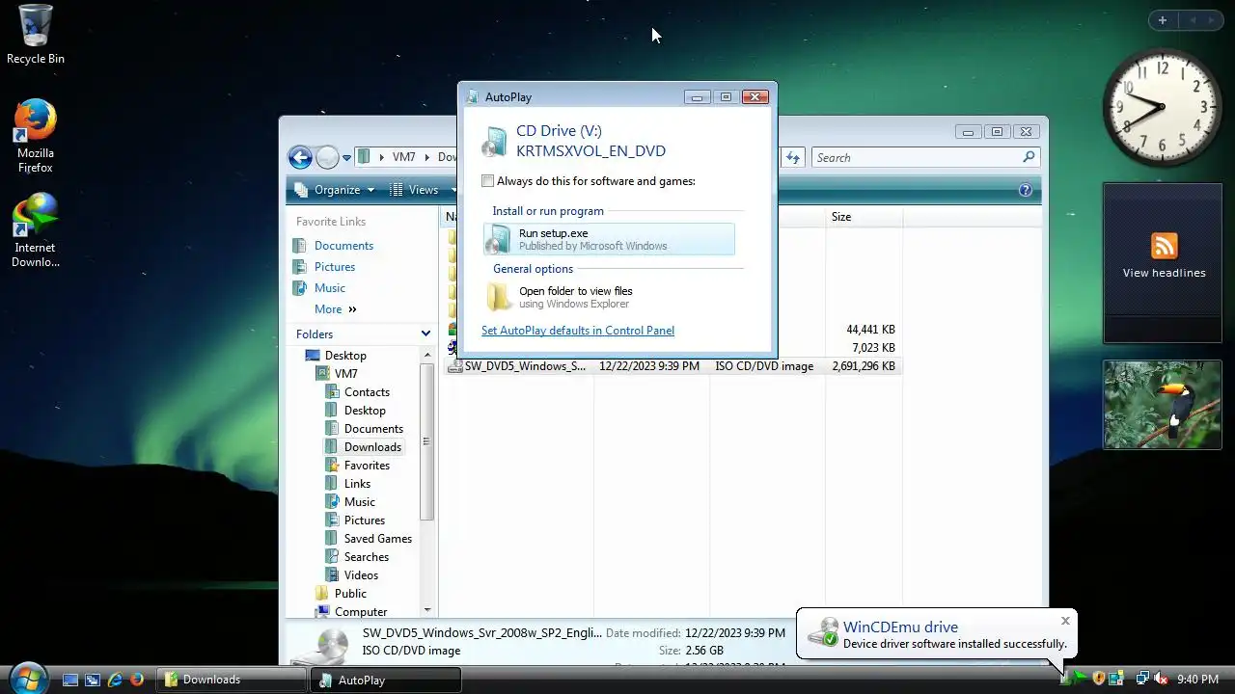The width and height of the screenshot is (1235, 694).
Task: Open Firefox from Quick Launch
Action: pyautogui.click(x=137, y=680)
